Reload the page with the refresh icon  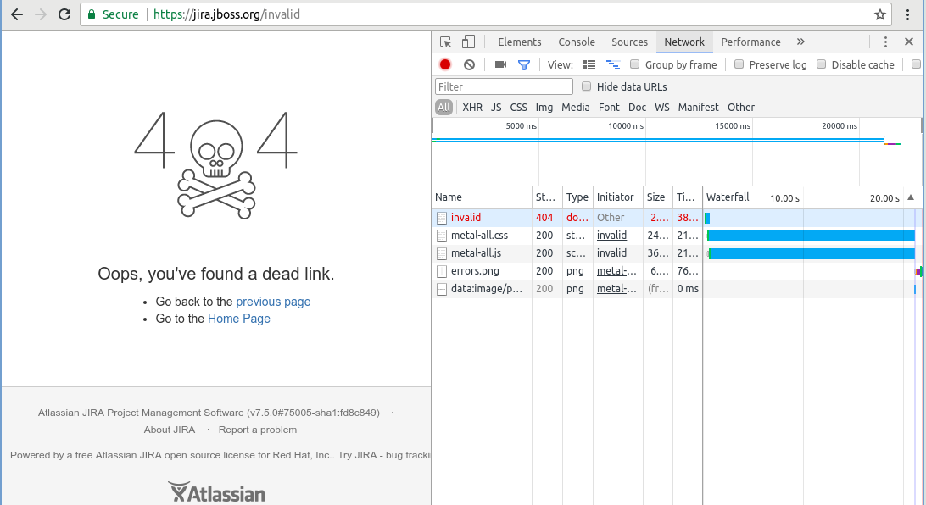click(64, 14)
